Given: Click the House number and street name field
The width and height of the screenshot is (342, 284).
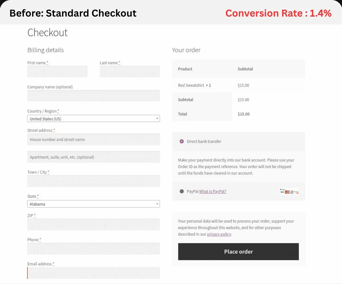Looking at the screenshot, I should [93, 139].
